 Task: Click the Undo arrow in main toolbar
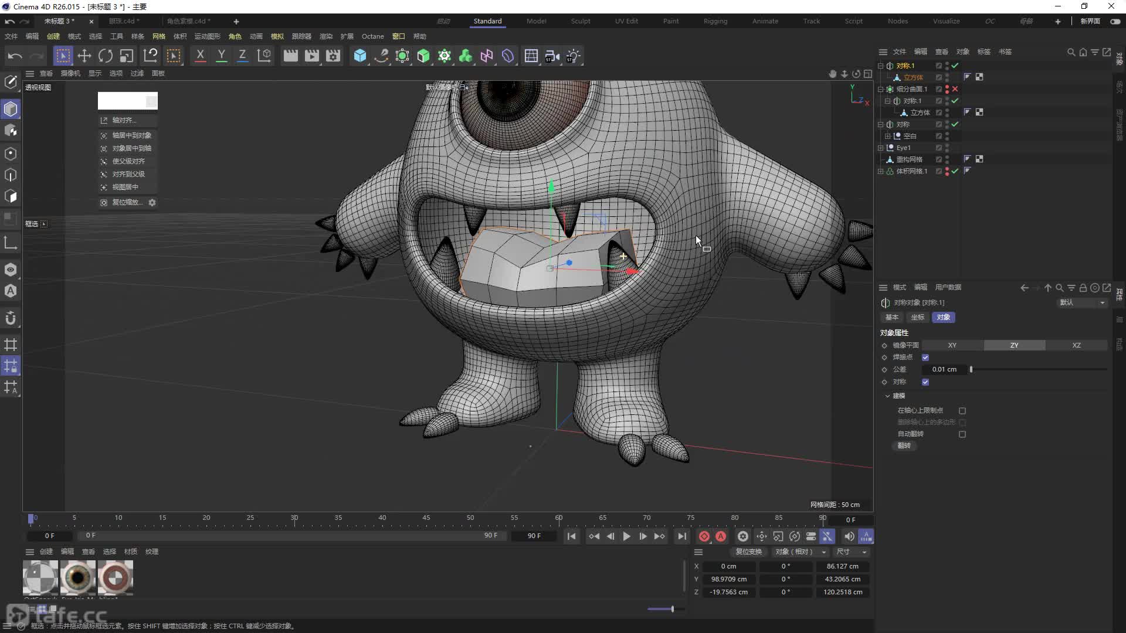tap(15, 56)
